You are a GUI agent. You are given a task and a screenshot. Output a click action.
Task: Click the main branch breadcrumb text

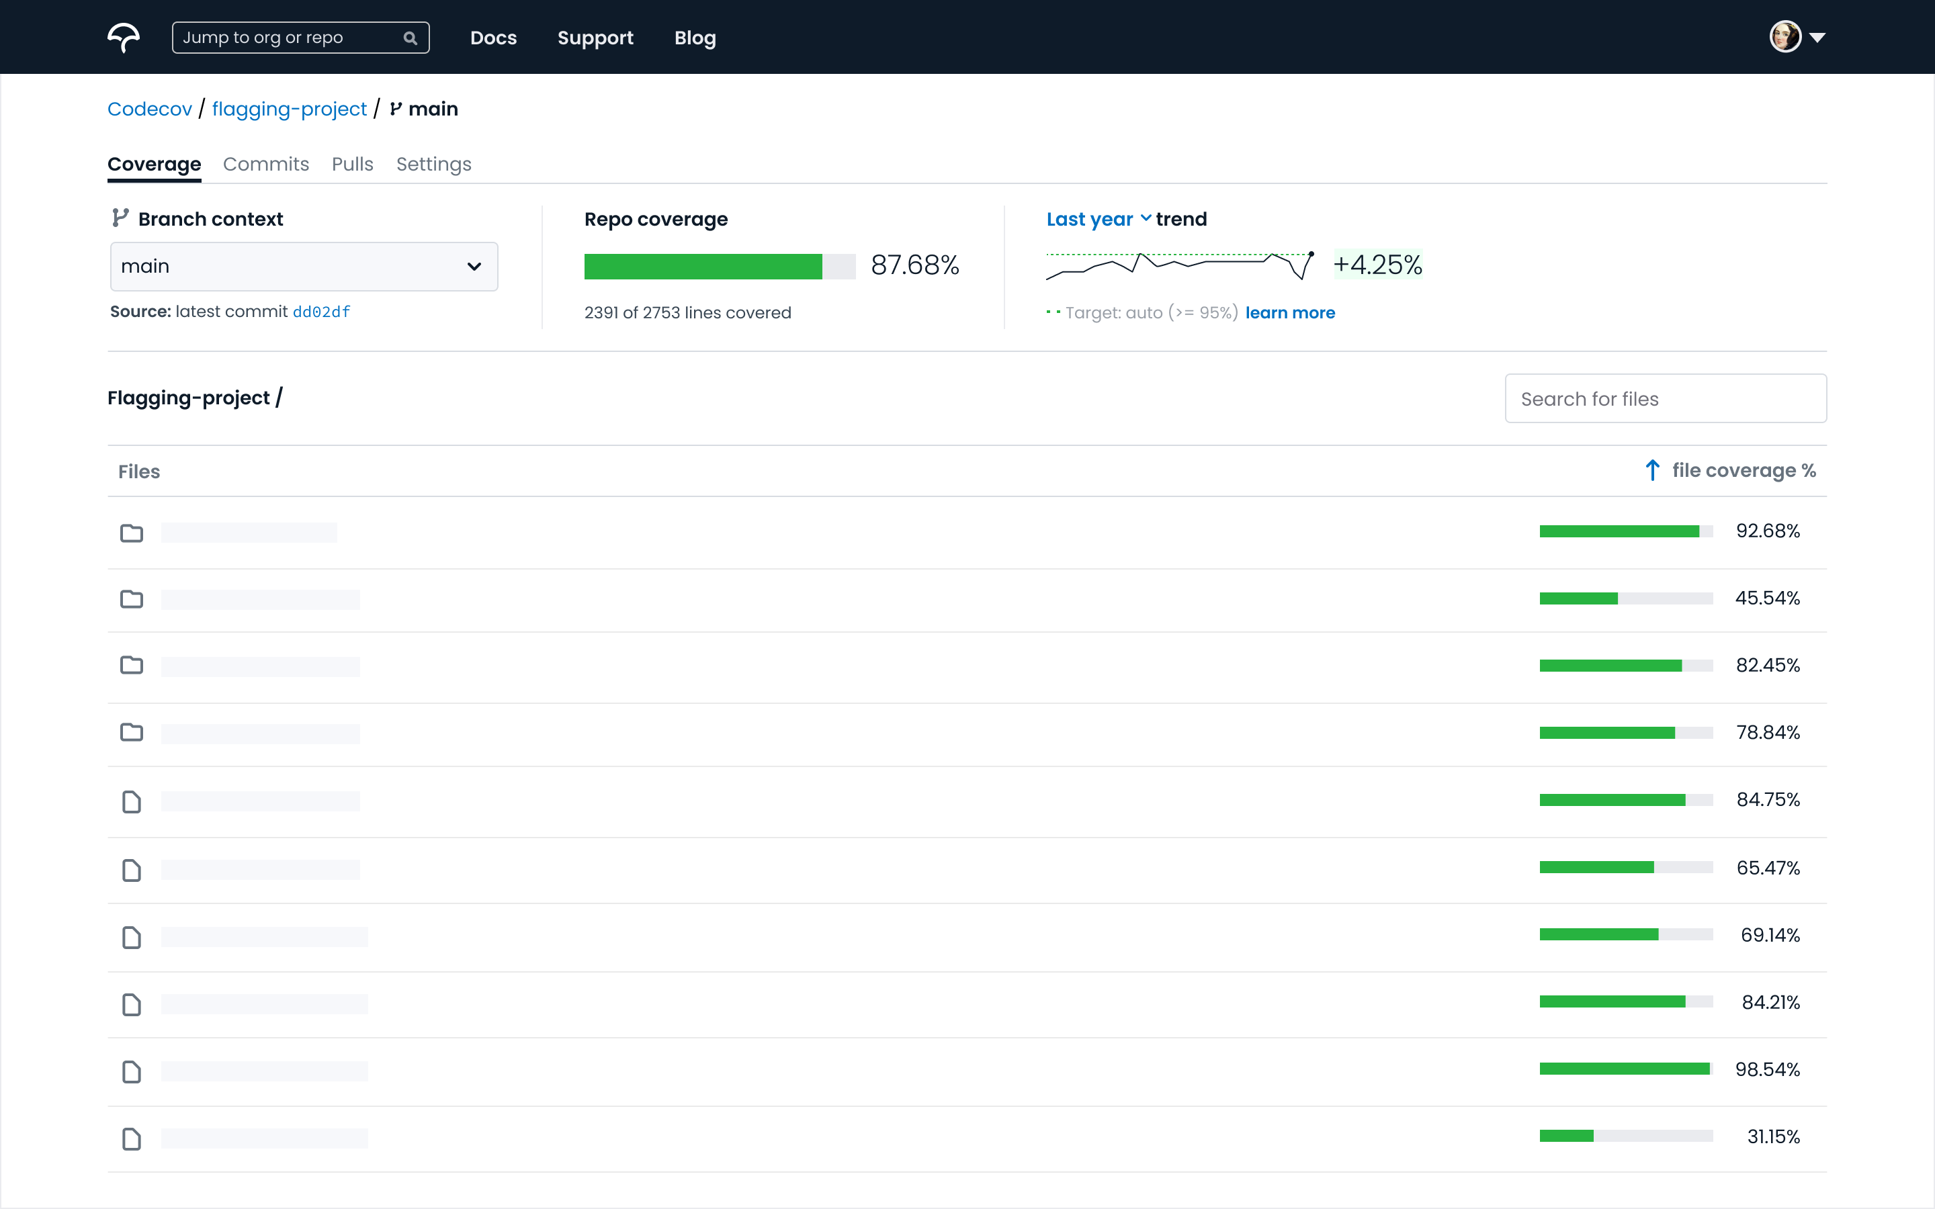coord(433,109)
